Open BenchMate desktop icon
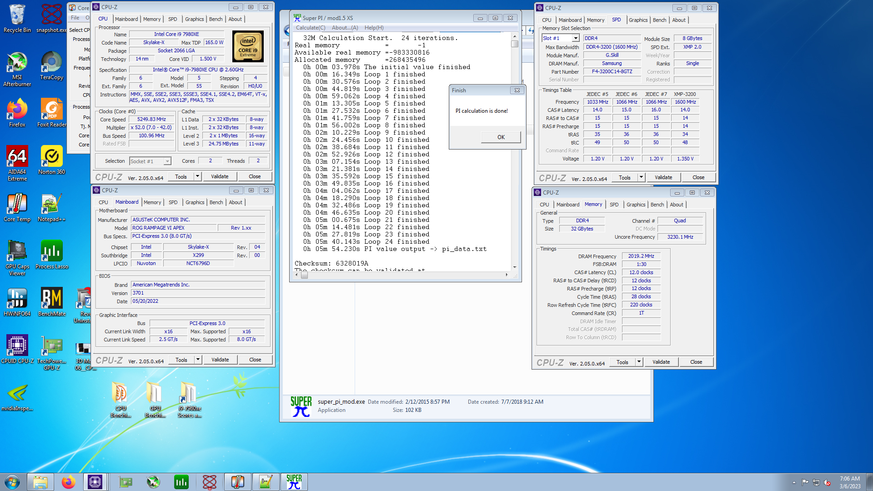 52,302
